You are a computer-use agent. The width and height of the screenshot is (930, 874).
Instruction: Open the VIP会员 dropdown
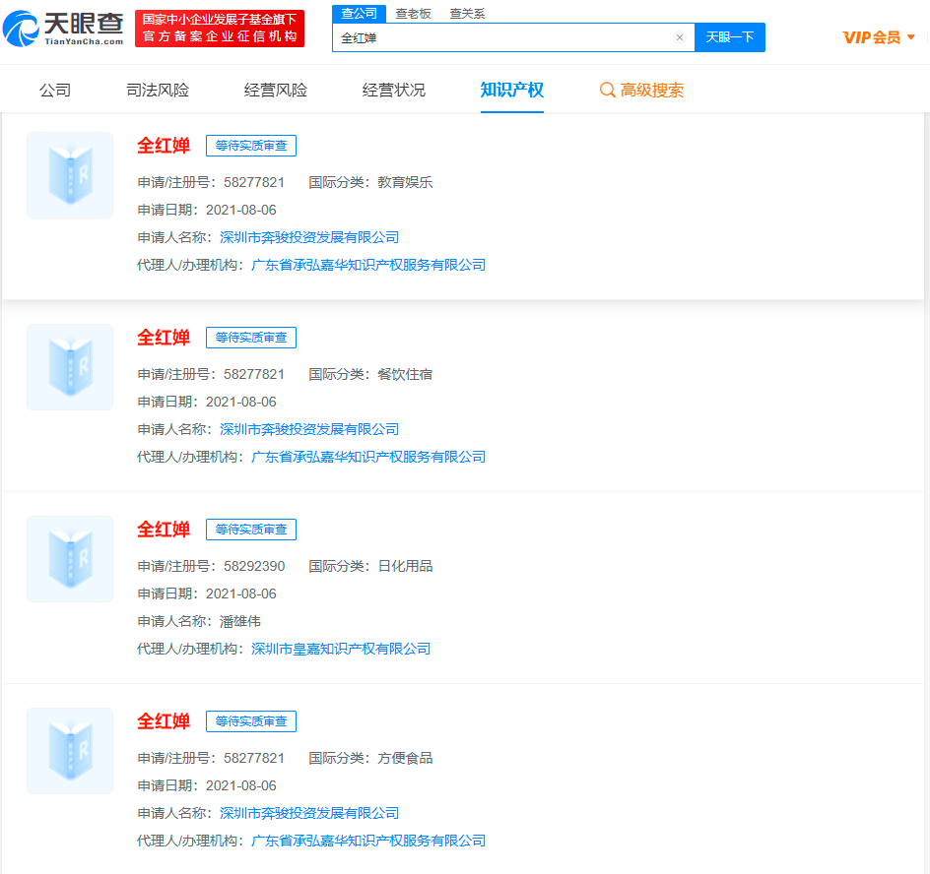[879, 37]
